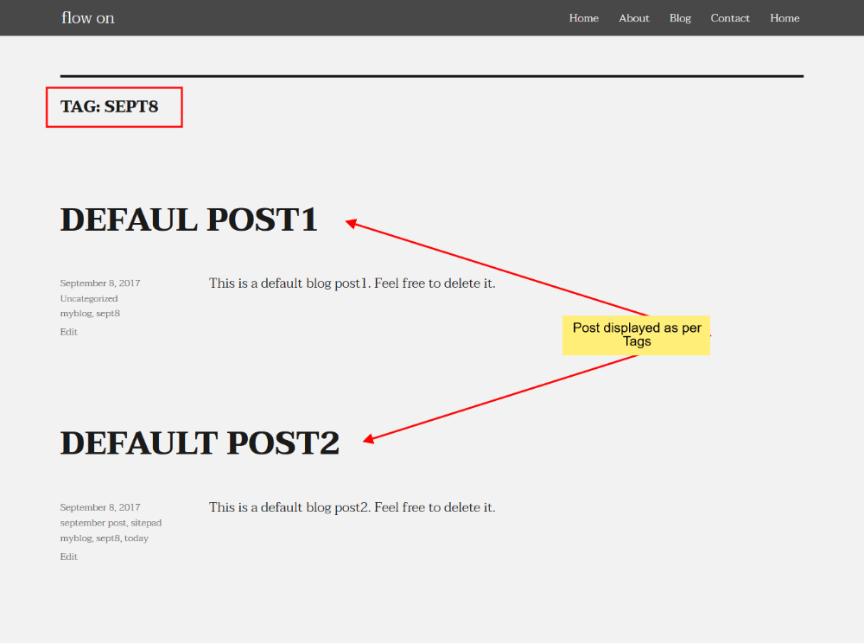The width and height of the screenshot is (864, 643).
Task: Click the date under DEFAULT POST2
Action: 100,507
